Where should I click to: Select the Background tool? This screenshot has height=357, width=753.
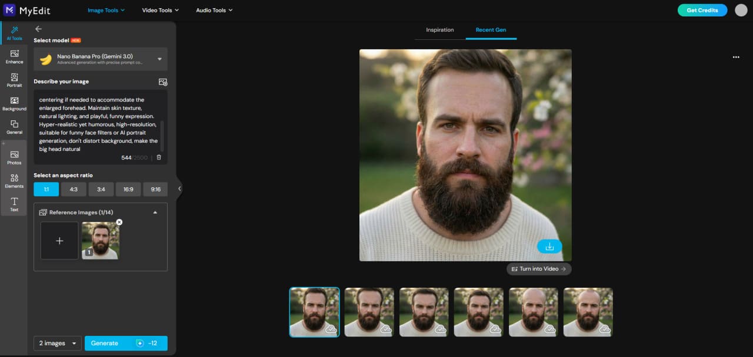(x=14, y=104)
